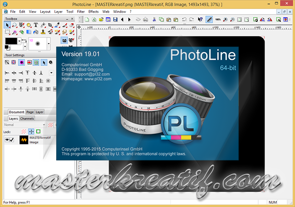Viewport: 295px width, 207px height.
Task: Open the Window menu
Action: [x=119, y=12]
